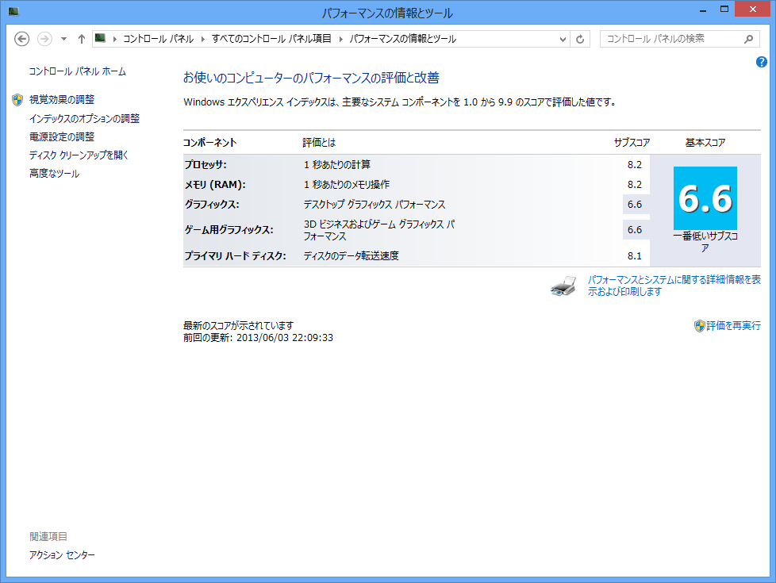Expand chevron after コントロール パネル breadcrumb
This screenshot has width=776, height=583.
[x=202, y=39]
